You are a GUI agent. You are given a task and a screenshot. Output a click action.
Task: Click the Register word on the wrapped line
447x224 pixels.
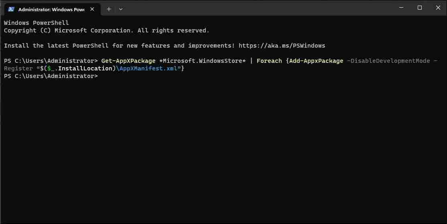click(x=18, y=68)
